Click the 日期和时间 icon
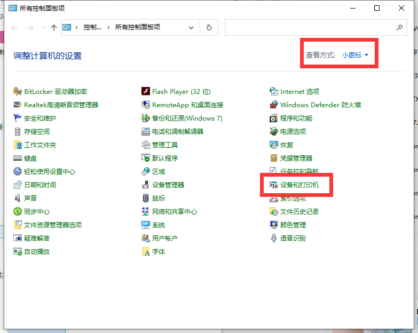Viewport: 418px width, 333px height. 17,185
